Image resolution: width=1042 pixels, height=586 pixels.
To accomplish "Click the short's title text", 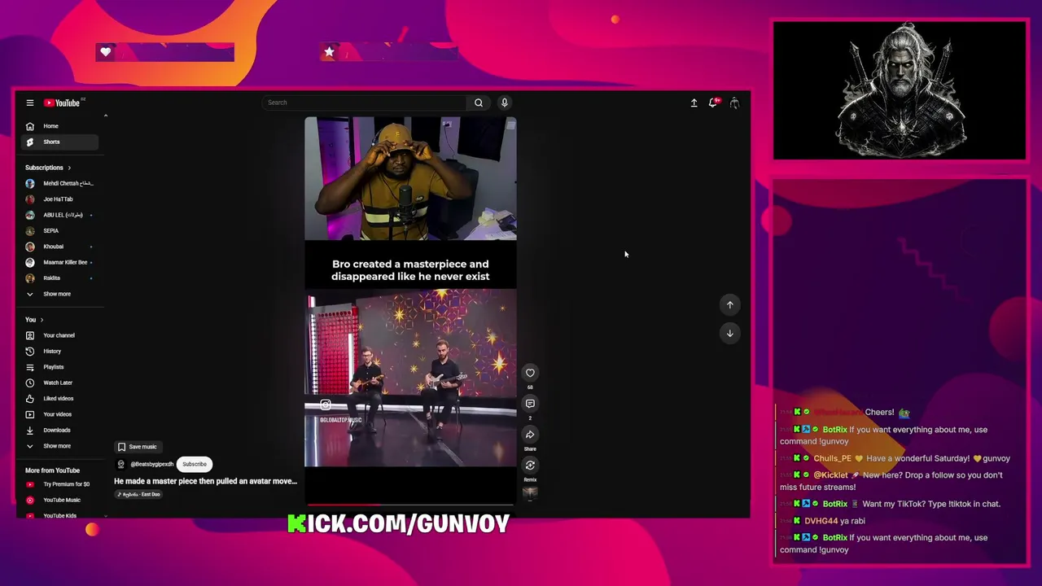I will (x=205, y=481).
